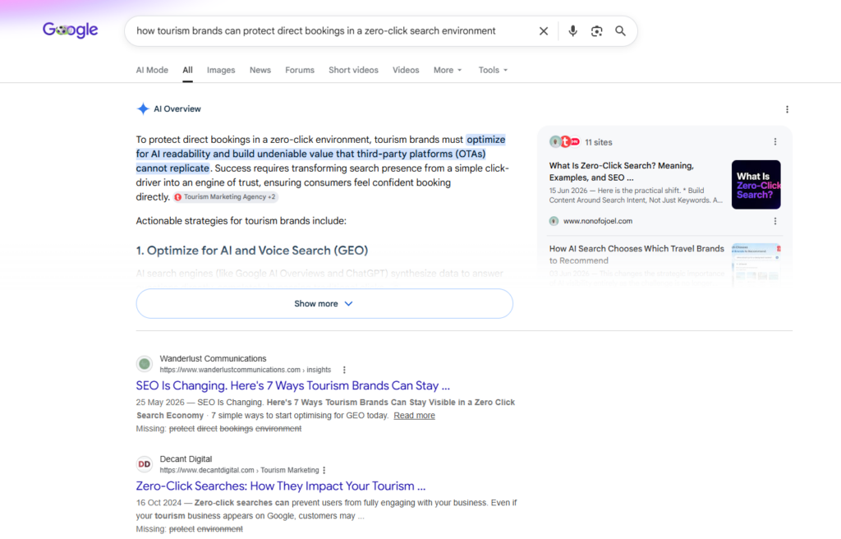Viewport: 841px width, 539px height.
Task: Click the nonofojoel.com favicon
Action: coord(554,221)
